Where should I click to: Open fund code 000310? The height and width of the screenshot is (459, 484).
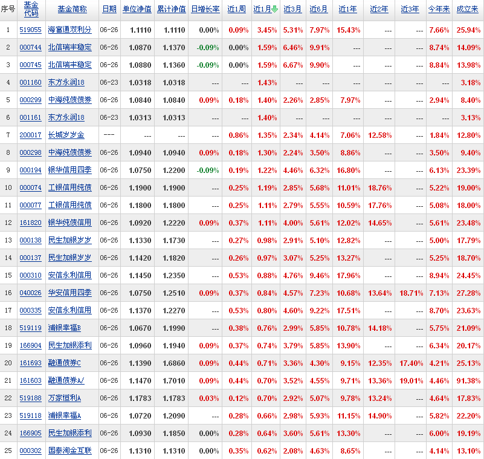pyautogui.click(x=31, y=275)
